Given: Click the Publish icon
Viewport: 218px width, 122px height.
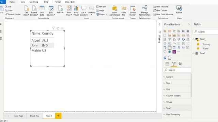Looking at the screenshot, I should [x=179, y=9].
